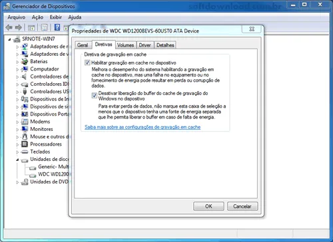This screenshot has height=242, width=333.
Task: Click the Processadores category icon
Action: point(25,144)
